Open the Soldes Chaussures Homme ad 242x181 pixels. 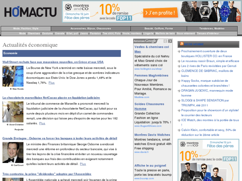click(149, 107)
